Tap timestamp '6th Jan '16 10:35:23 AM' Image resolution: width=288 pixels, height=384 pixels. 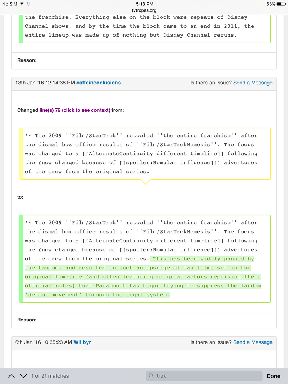point(43,342)
